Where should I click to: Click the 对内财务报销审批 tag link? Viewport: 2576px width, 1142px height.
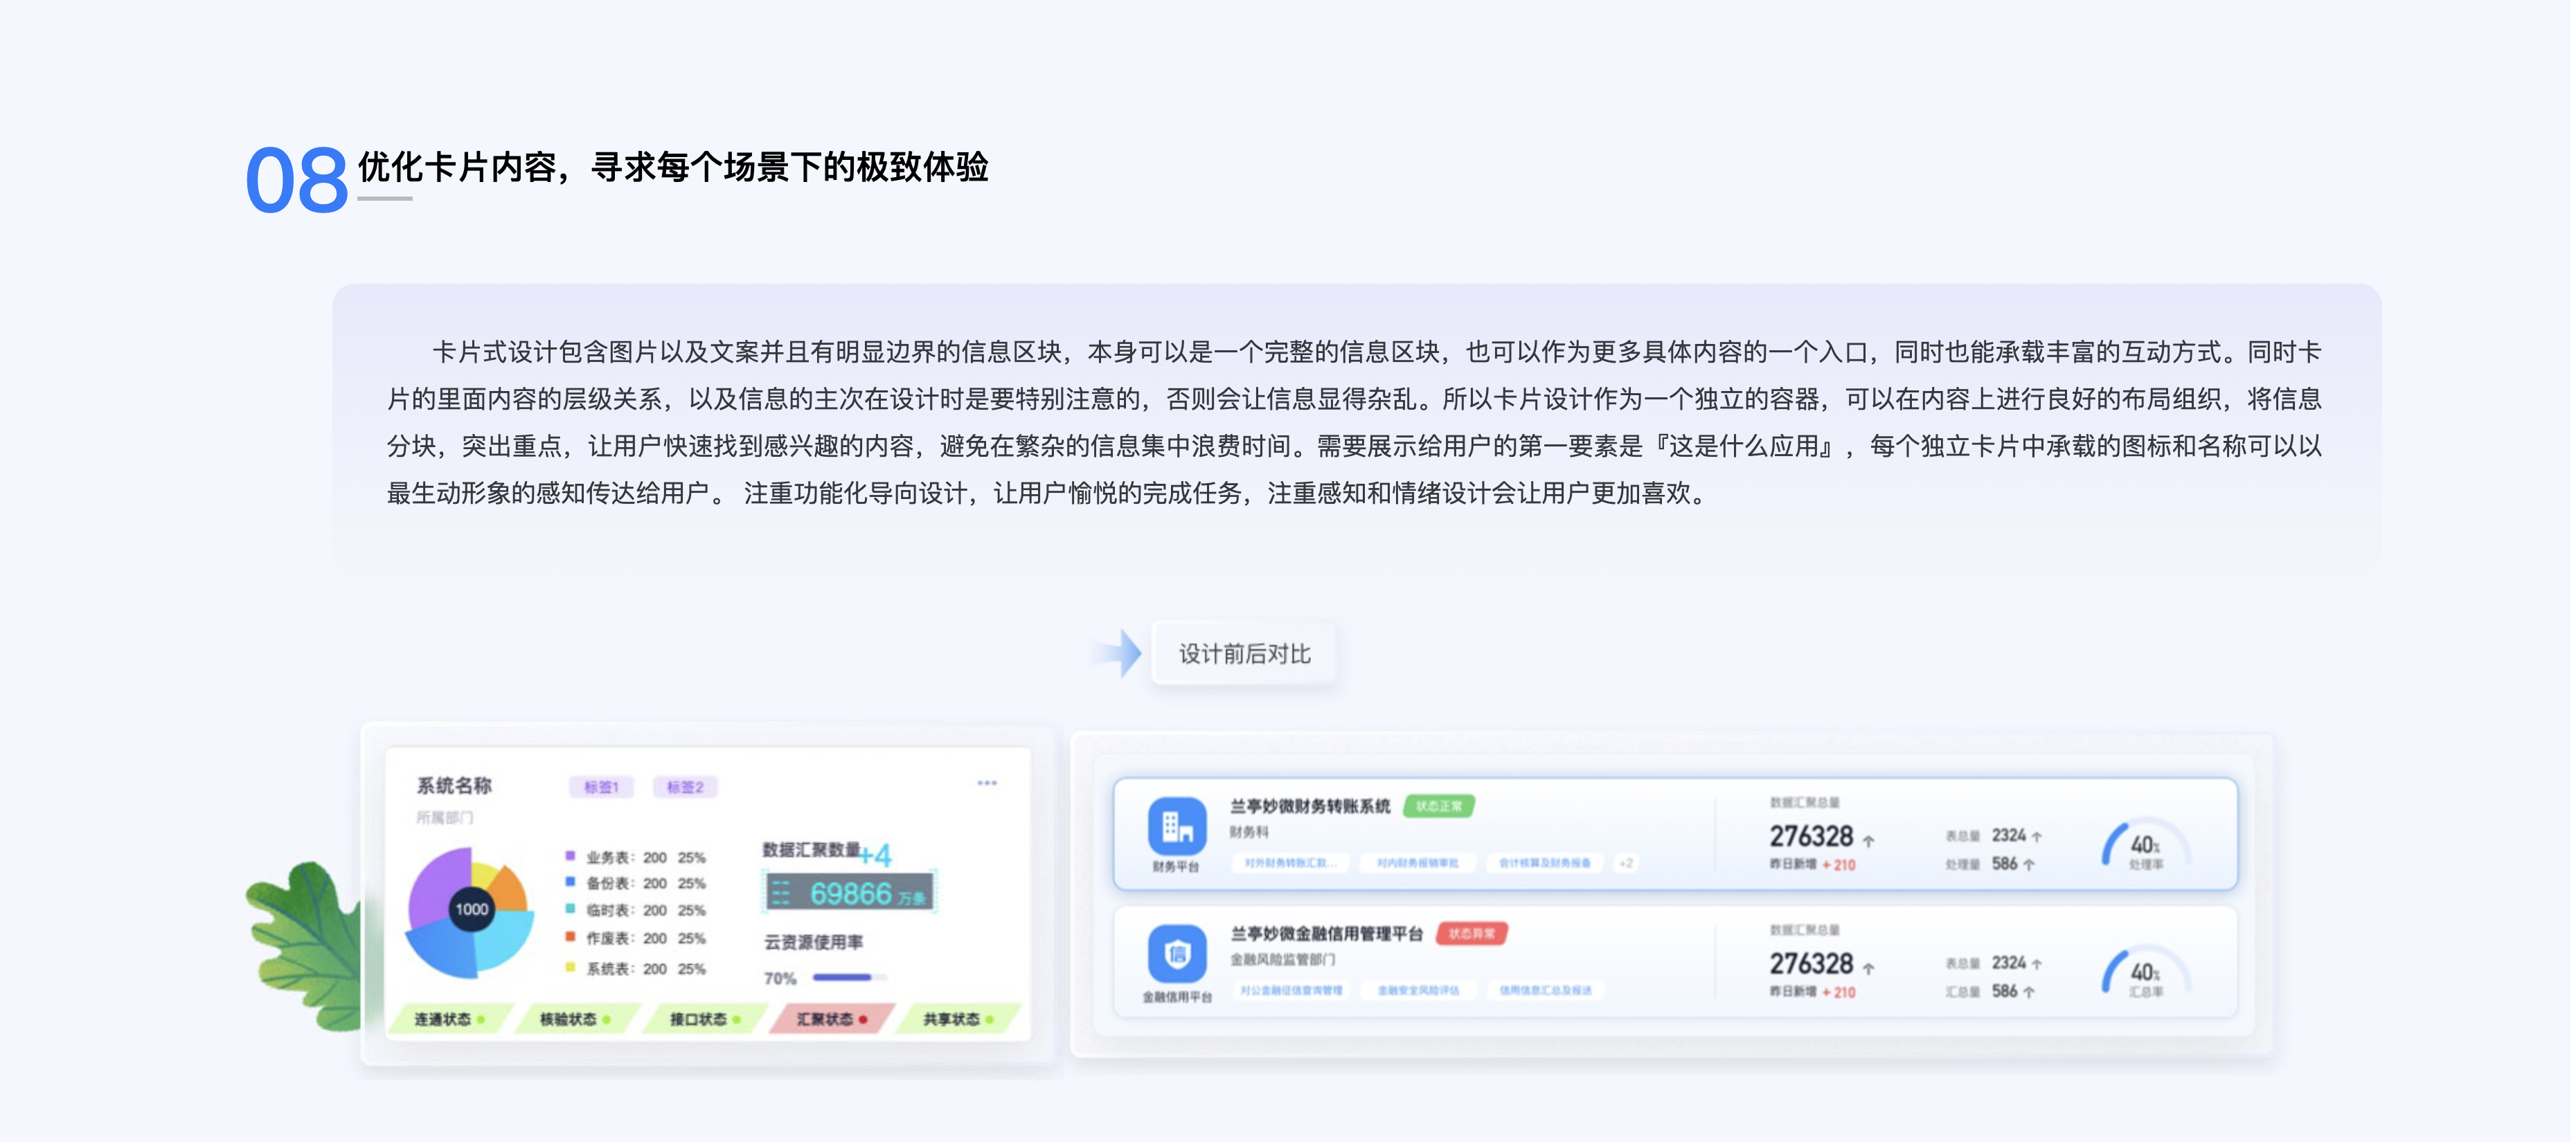[1417, 863]
